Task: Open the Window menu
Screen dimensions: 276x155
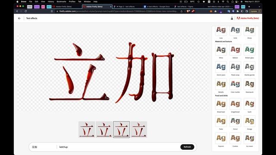Action: click(87, 2)
